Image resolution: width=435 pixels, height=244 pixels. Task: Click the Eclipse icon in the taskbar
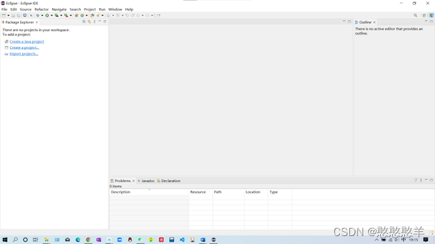pyautogui.click(x=213, y=239)
